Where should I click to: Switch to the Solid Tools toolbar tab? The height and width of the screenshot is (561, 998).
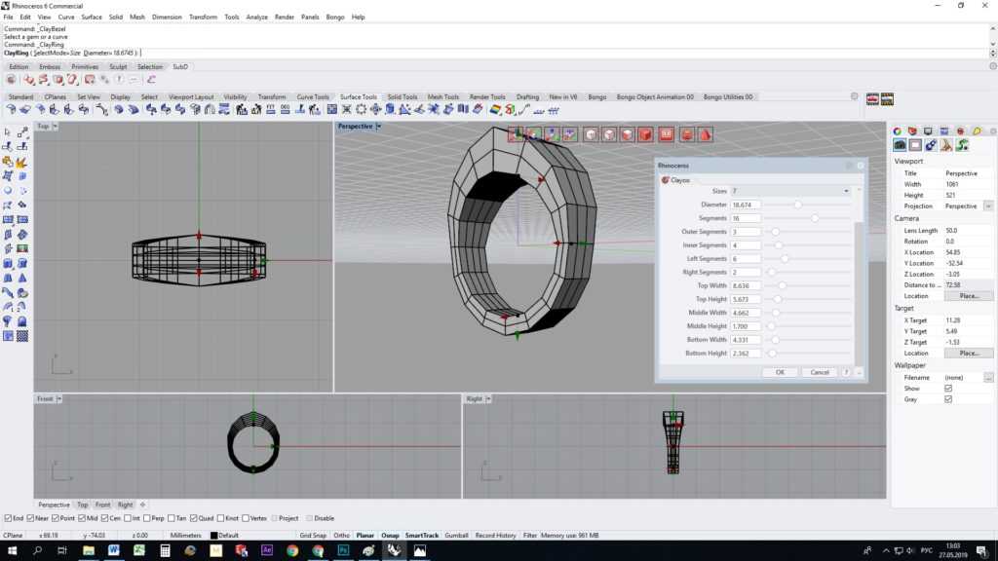point(402,97)
